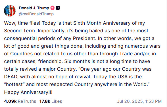Click the word DEAD in the post
Viewport: 167px width, 107px height.
(x=11, y=77)
